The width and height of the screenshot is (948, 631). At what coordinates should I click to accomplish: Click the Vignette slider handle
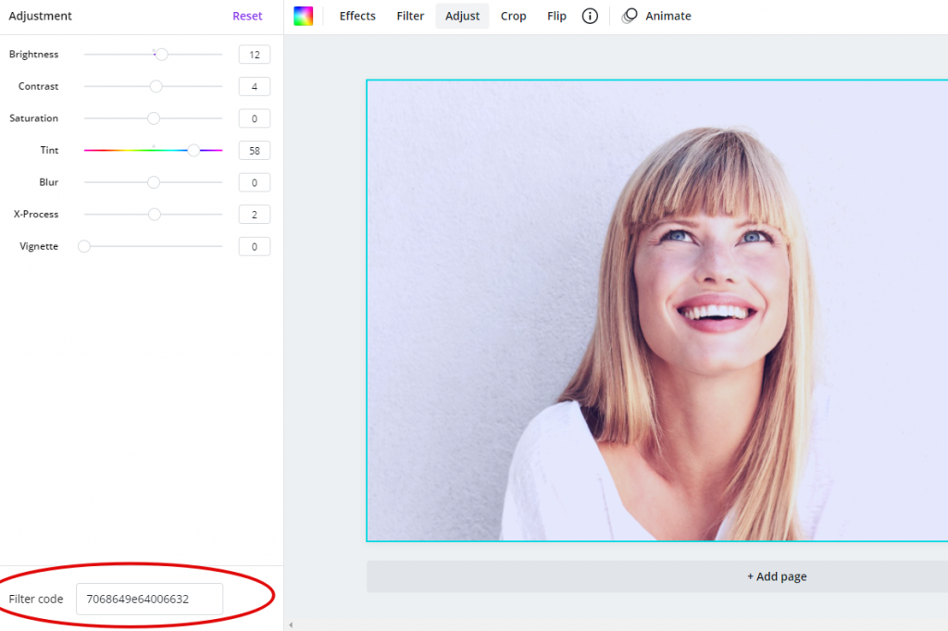pyautogui.click(x=84, y=247)
